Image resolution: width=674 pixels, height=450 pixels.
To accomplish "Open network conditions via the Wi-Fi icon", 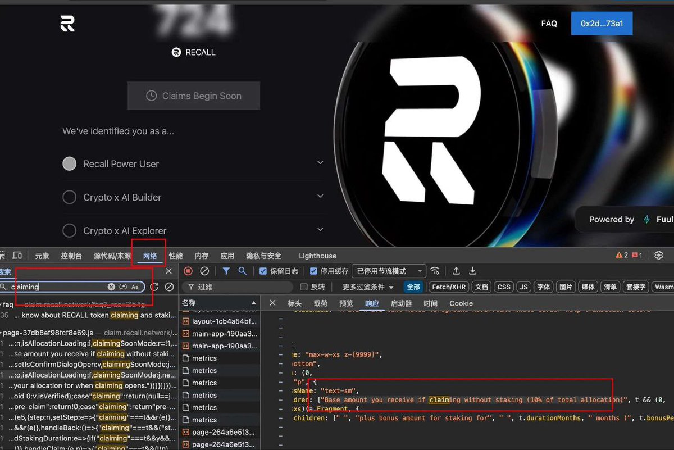I will click(435, 271).
